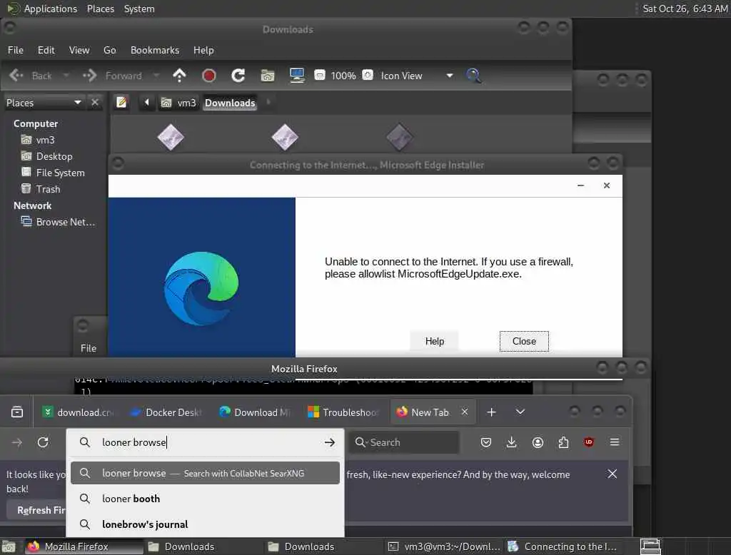731x555 pixels.
Task: Click the Firefox list all tabs icon
Action: [x=17, y=412]
